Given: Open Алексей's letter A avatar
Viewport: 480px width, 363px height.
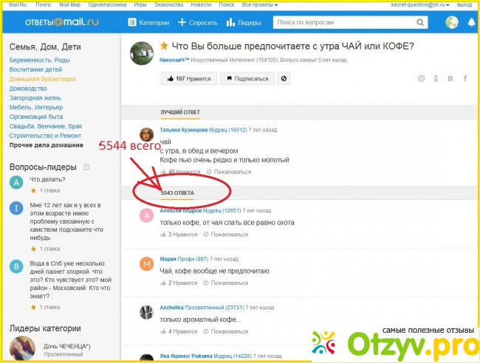Looking at the screenshot, I should 146,215.
